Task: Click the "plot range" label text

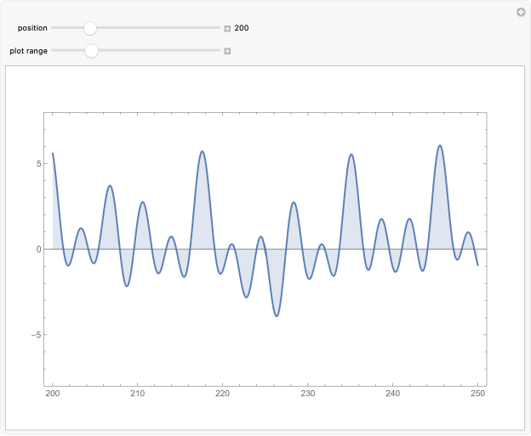Action: [x=29, y=51]
